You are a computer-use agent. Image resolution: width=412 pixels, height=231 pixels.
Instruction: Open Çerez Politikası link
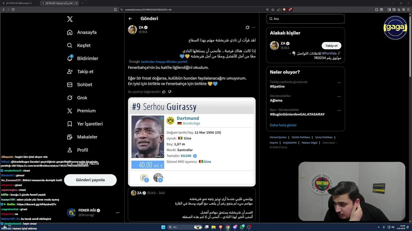(x=324, y=137)
